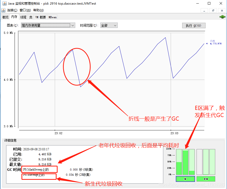
Task: Click the Java icon in the title bar
Action: pyautogui.click(x=5, y=3)
